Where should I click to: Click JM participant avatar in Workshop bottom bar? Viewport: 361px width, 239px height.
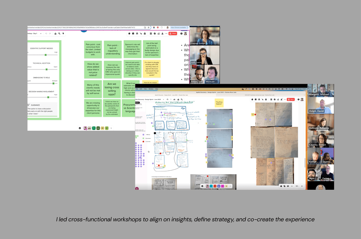(103, 128)
